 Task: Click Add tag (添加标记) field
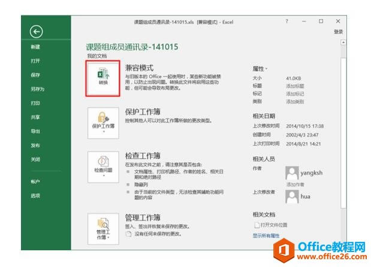[x=295, y=94]
